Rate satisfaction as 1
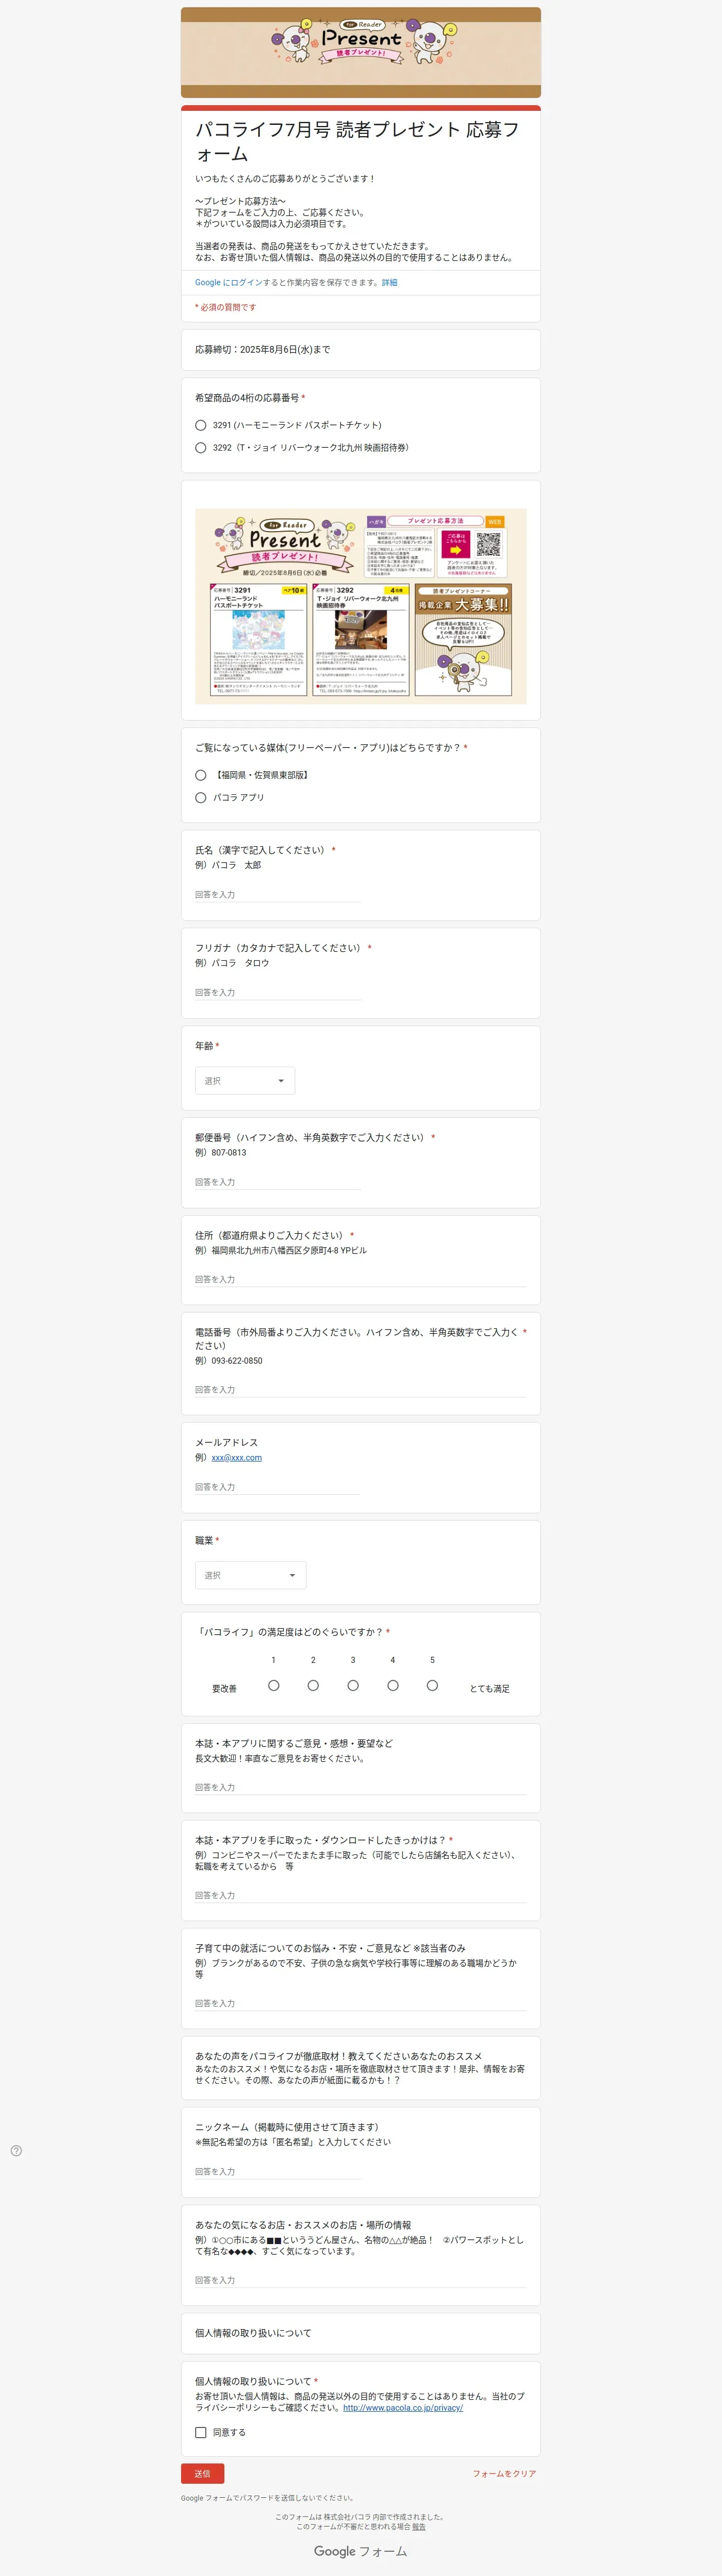The height and width of the screenshot is (2576, 722). (x=273, y=1685)
